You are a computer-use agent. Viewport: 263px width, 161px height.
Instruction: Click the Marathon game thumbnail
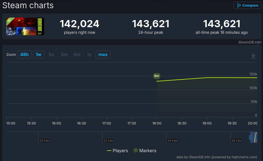pos(25,26)
